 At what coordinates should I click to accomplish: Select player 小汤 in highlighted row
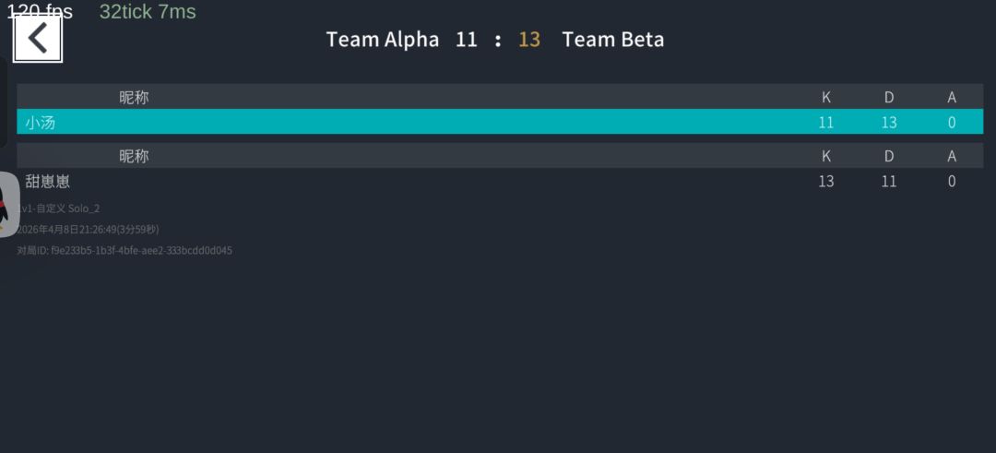[x=41, y=122]
